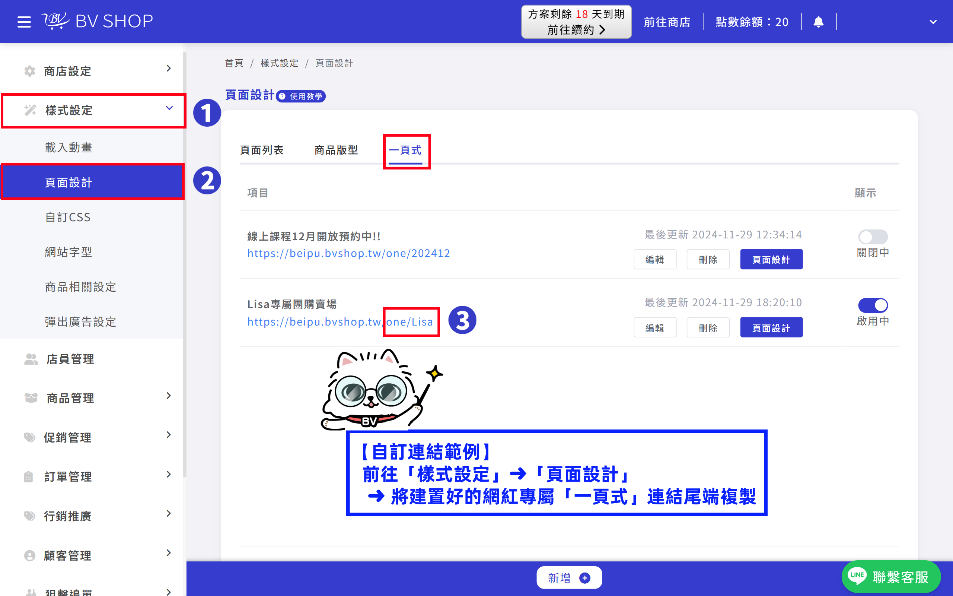Click 刪除 for Lisa專屬團購賣場
Viewport: 953px width, 596px height.
pyautogui.click(x=708, y=327)
